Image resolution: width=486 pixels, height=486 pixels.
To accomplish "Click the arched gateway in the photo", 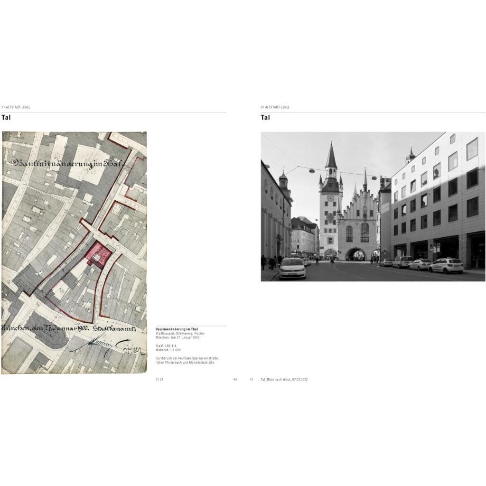I will (356, 254).
